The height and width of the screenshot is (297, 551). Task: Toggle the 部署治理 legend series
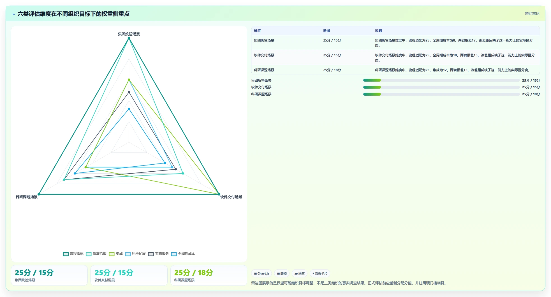[96, 254]
